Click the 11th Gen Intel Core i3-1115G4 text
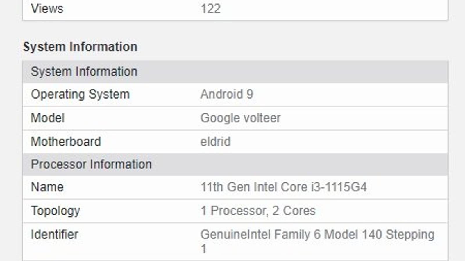This screenshot has height=261, width=465. (x=284, y=187)
